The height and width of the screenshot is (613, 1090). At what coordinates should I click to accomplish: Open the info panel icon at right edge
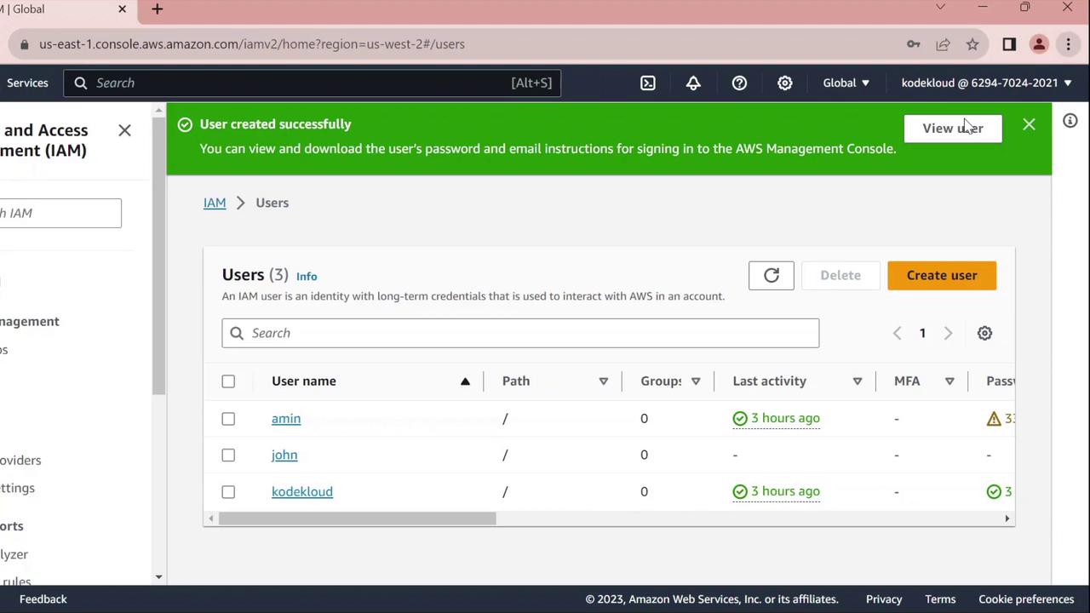(1070, 121)
